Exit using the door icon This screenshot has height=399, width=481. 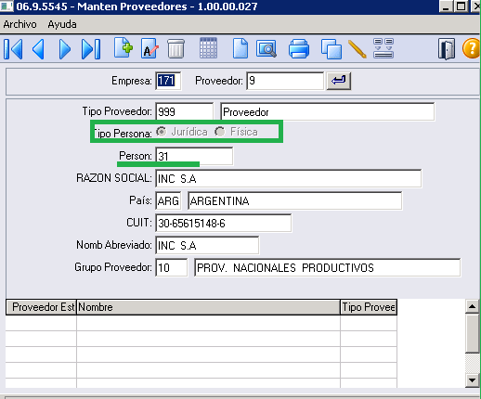click(x=447, y=49)
